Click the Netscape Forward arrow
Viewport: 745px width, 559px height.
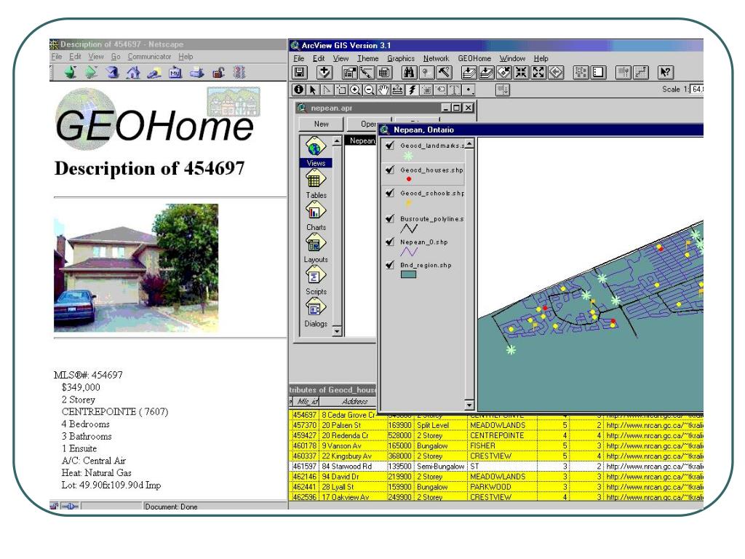pos(91,72)
